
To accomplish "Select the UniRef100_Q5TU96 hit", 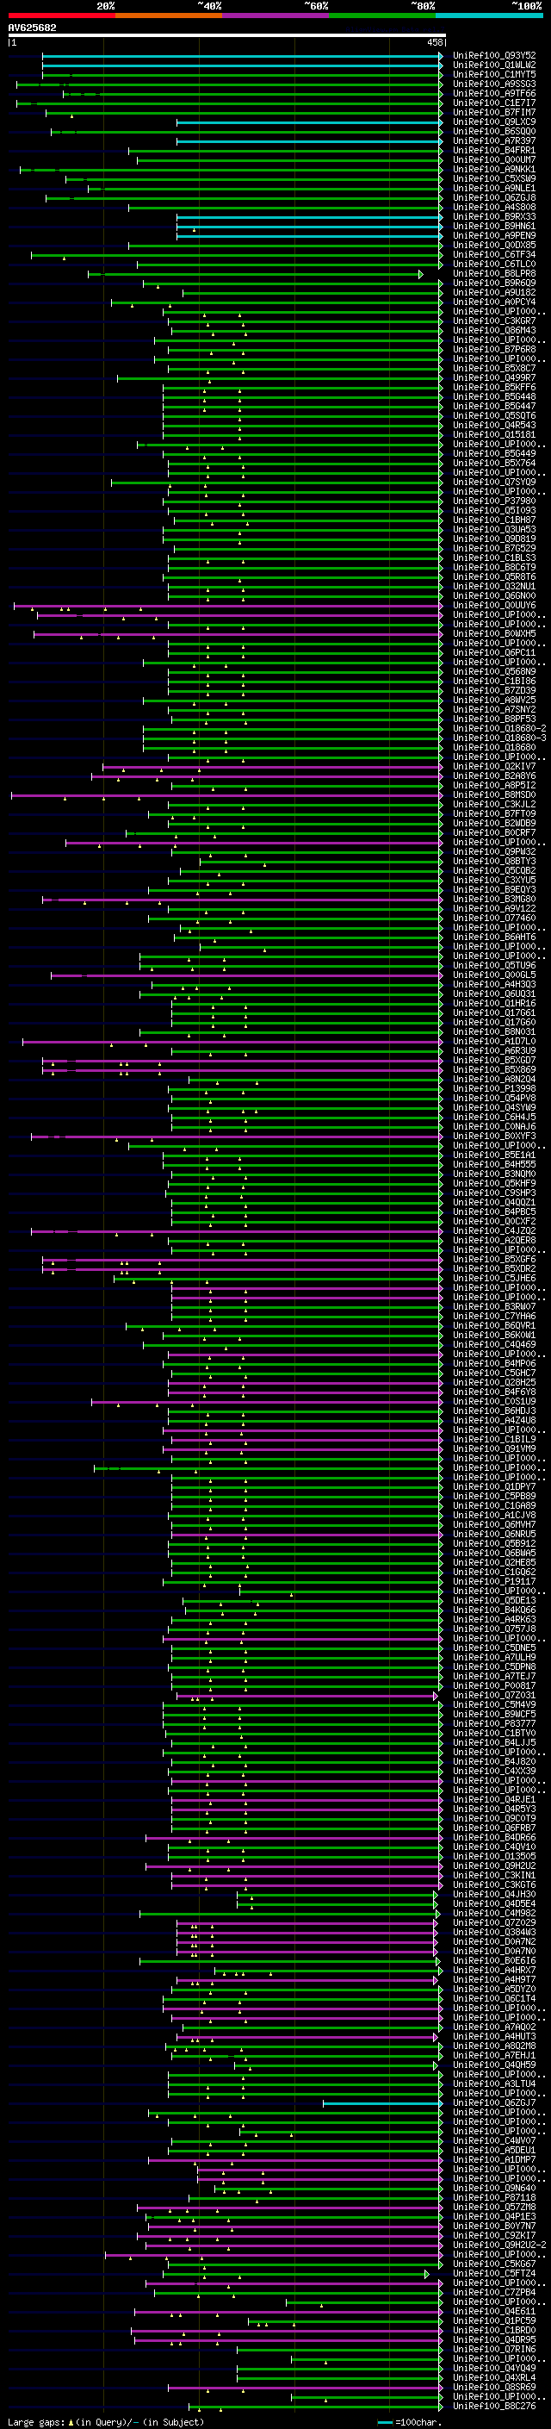I will tap(494, 966).
